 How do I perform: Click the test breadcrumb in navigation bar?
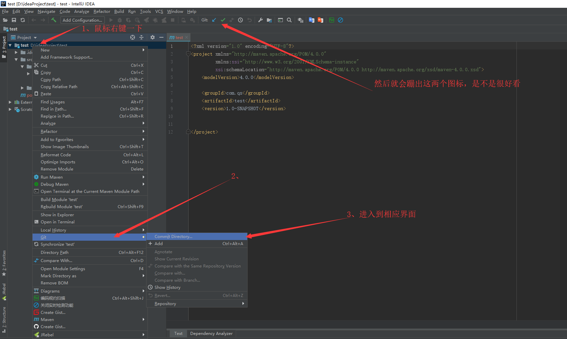(11, 29)
